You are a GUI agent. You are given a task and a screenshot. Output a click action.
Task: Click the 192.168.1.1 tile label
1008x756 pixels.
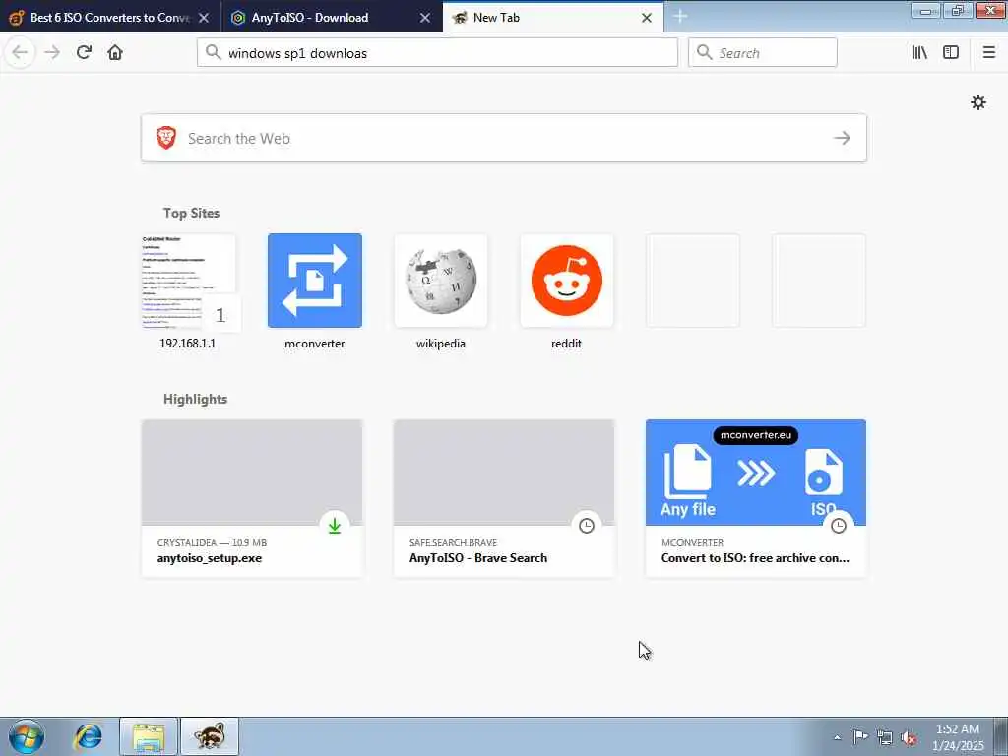[188, 344]
